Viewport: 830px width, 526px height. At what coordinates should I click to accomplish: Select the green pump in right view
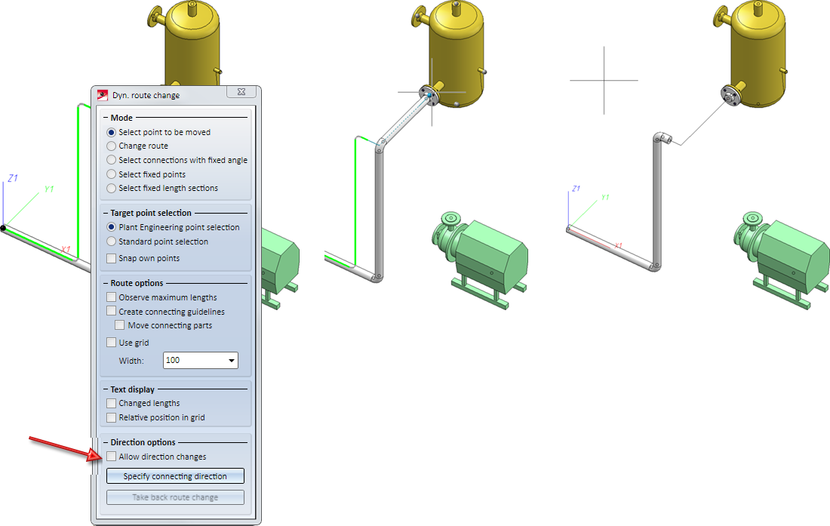tap(782, 260)
